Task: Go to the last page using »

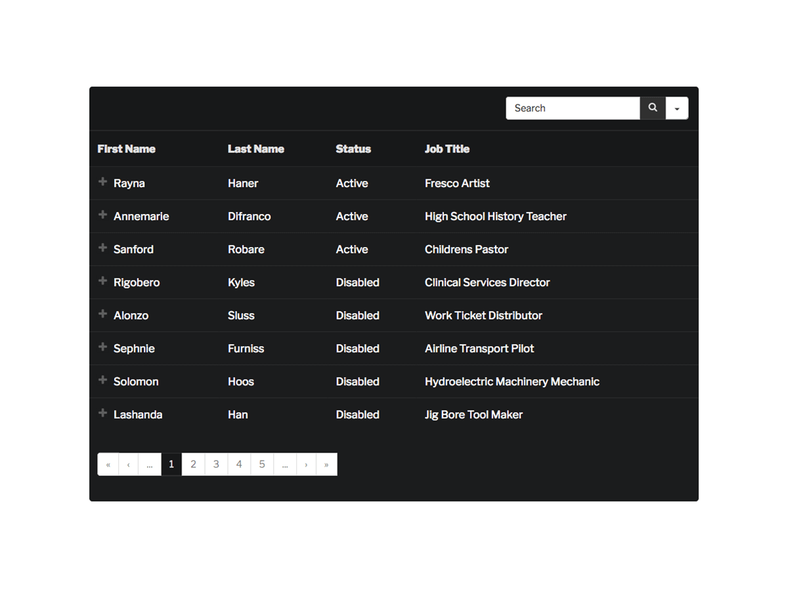Action: (x=326, y=464)
